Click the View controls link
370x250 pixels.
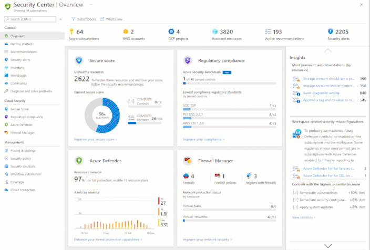[x=304, y=217]
